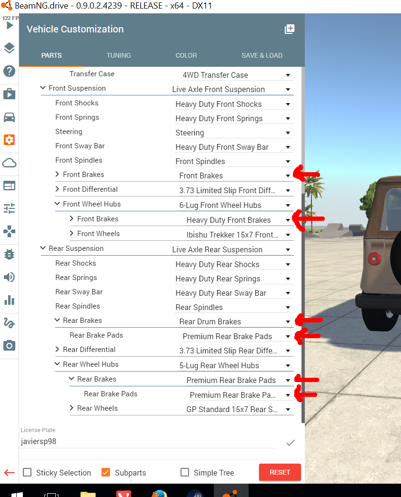Click the License Plate text field

148,442
